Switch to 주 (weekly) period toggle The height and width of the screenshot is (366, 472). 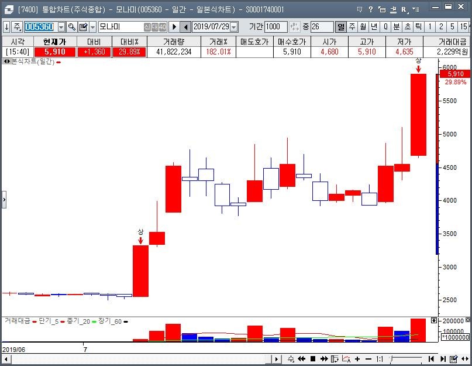(x=352, y=27)
